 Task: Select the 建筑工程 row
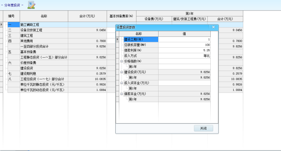[x=44, y=36]
